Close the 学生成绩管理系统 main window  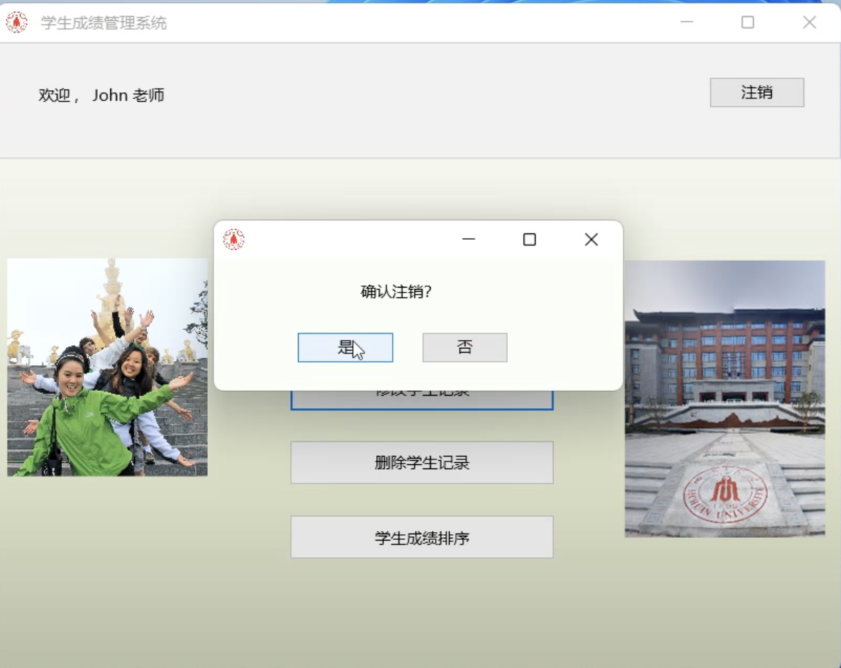pyautogui.click(x=809, y=22)
